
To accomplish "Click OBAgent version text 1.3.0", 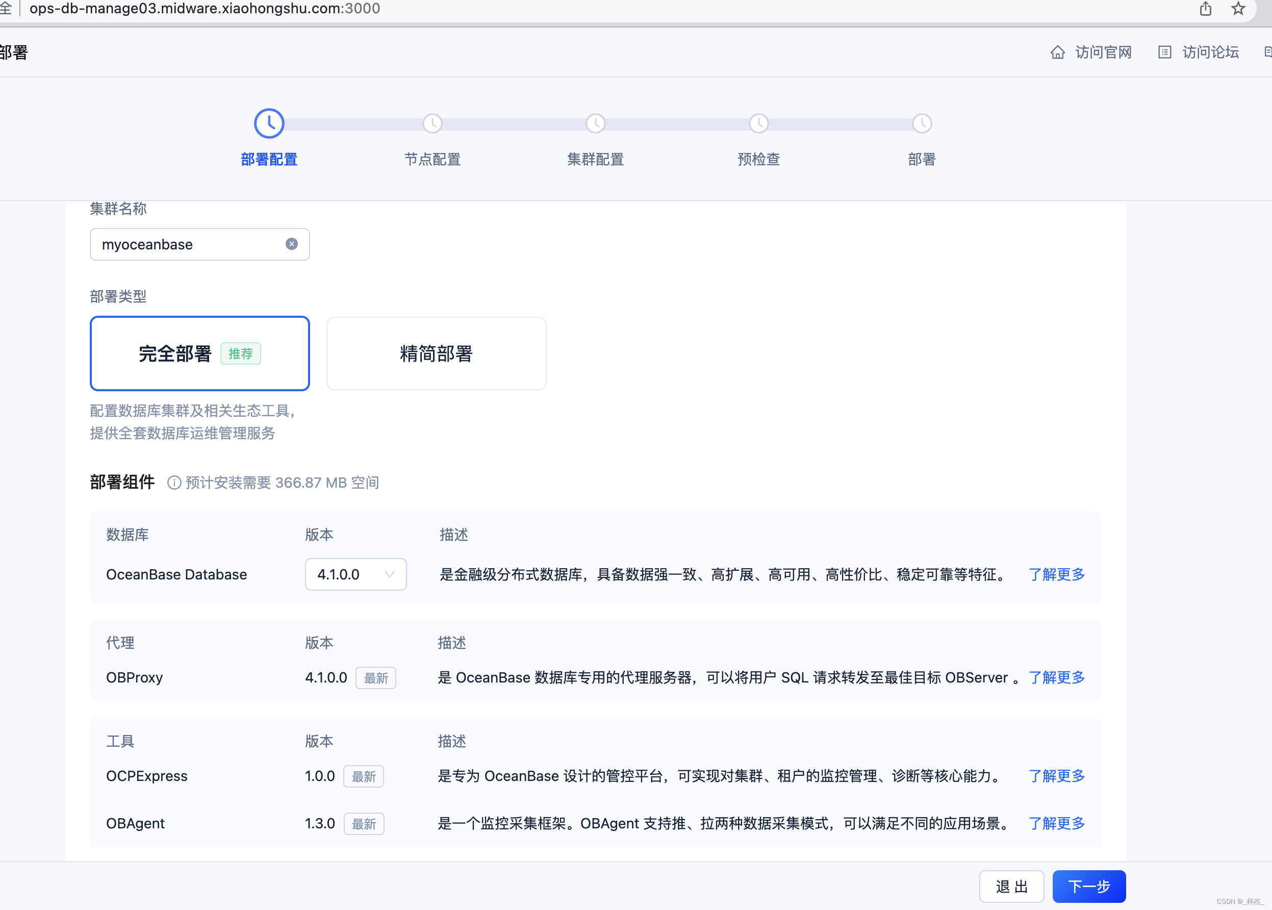I will tap(320, 823).
